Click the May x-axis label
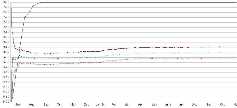This screenshot has width=237, height=108. click(x=154, y=105)
